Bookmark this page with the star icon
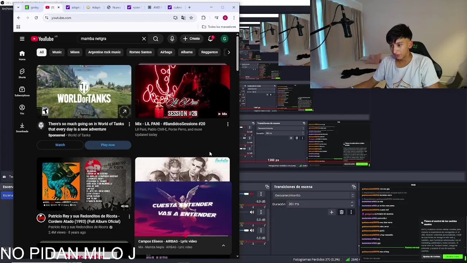The image size is (467, 263). (191, 18)
